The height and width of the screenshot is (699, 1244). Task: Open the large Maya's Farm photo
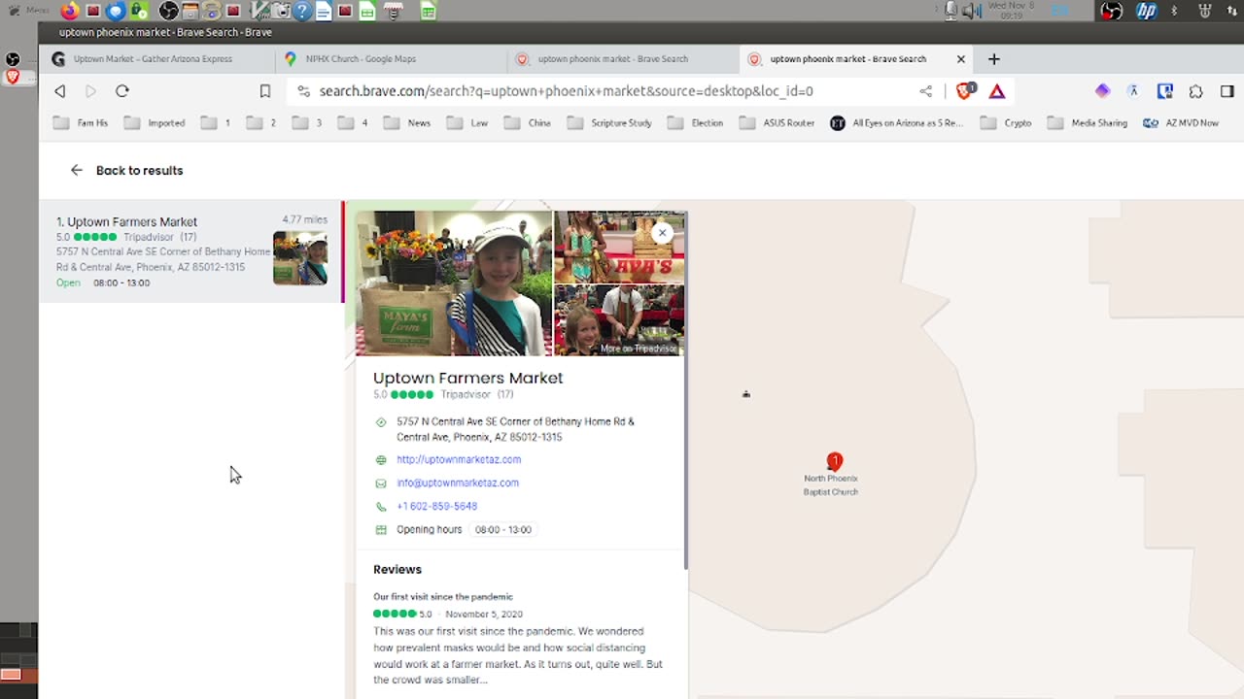(x=454, y=283)
